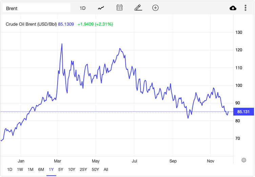255x177 pixels.
Task: Open the 1D interval dropdown in toolbar
Action: (83, 8)
